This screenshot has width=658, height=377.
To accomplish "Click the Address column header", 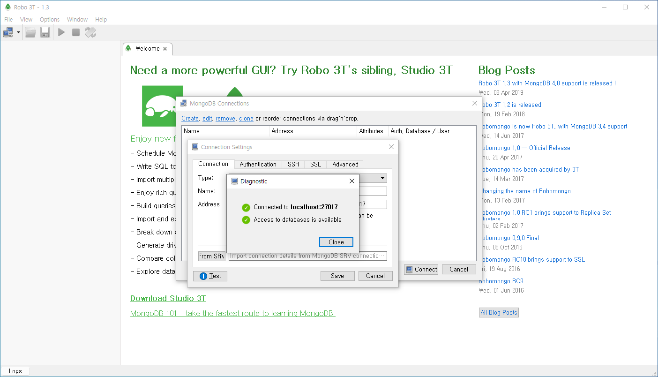I will point(313,131).
